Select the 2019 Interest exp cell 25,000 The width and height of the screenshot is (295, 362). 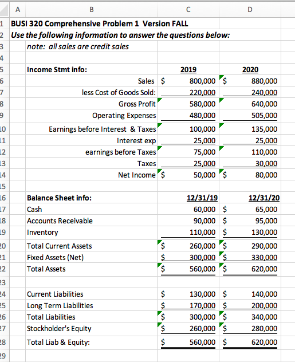[x=188, y=140]
